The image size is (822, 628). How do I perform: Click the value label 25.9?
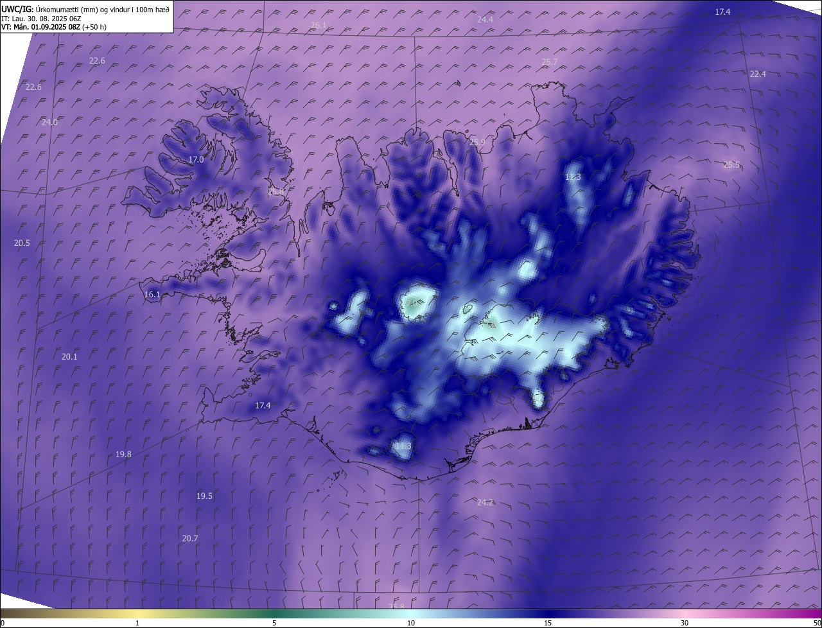(477, 142)
